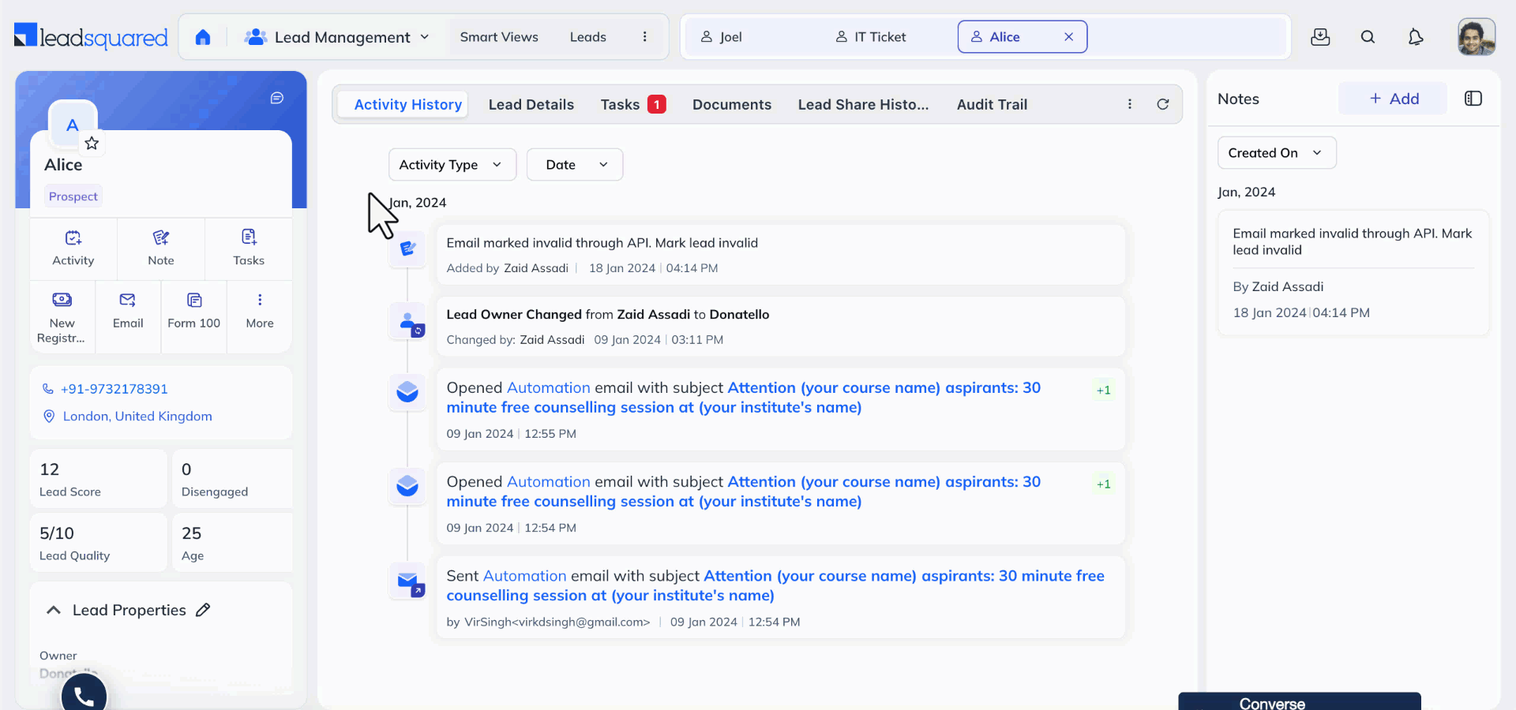1516x710 pixels.
Task: Open the global search icon
Action: [1368, 37]
